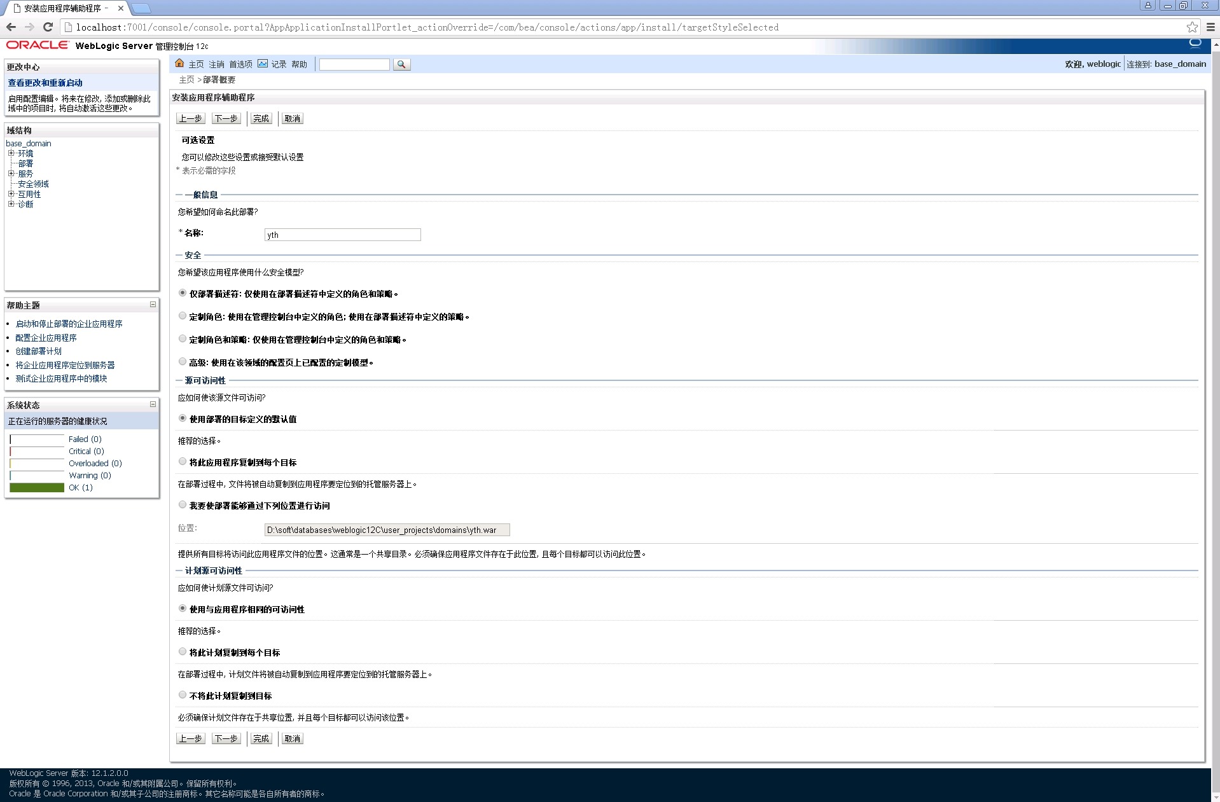Click the record icon next to 记录
1220x802 pixels.
click(263, 64)
